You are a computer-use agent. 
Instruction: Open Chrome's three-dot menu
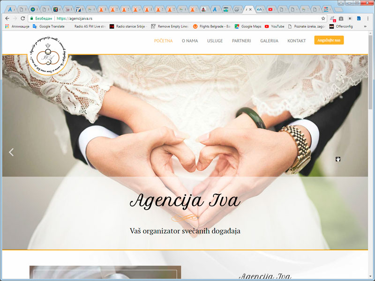point(367,18)
